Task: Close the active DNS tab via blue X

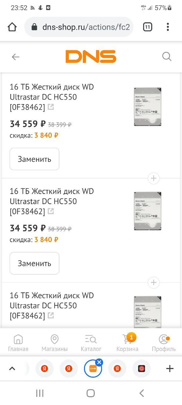Action: coord(99,362)
